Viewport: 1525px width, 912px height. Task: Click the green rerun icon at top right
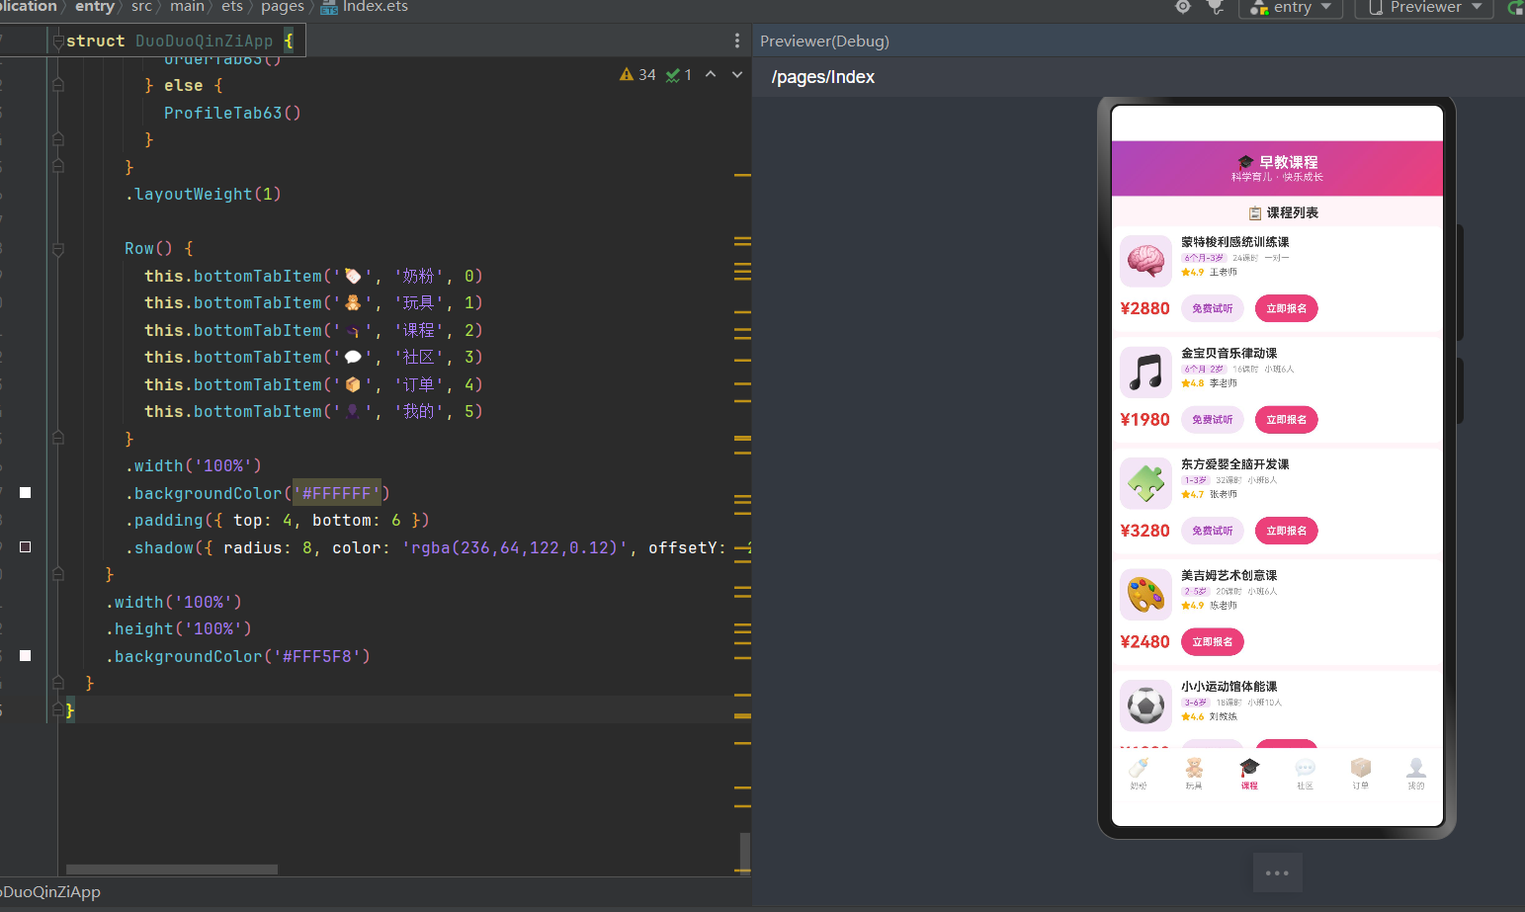tap(1515, 7)
